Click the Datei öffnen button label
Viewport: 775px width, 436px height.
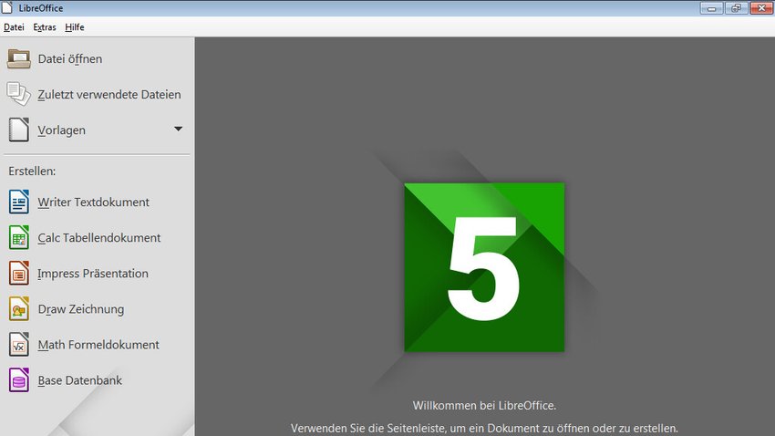click(70, 58)
